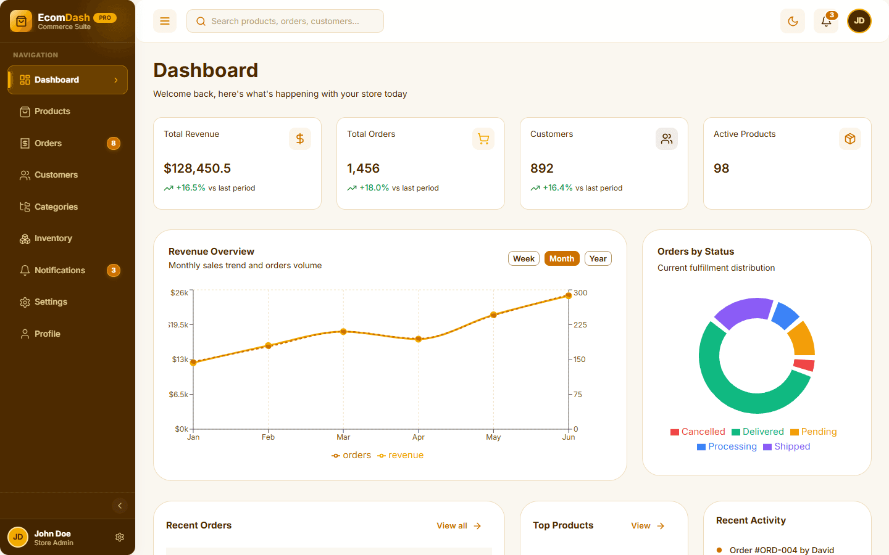Viewport: 889px width, 555px height.
Task: Click the EcomDash shopping bag logo
Action: point(21,21)
